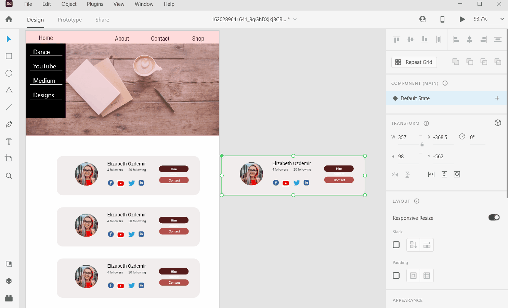
Task: Click the Desktop Preview play button
Action: point(462,19)
